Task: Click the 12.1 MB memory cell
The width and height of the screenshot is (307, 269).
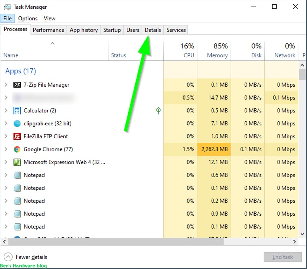Action: click(214, 162)
